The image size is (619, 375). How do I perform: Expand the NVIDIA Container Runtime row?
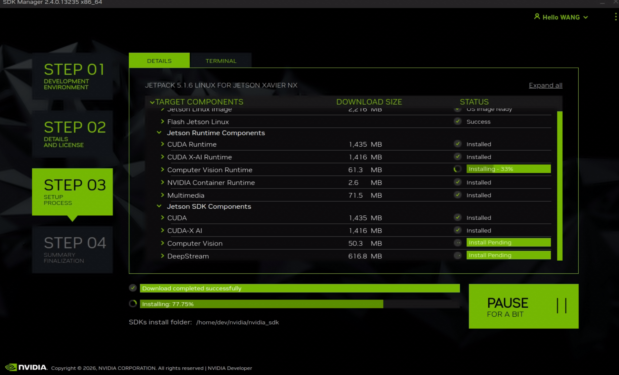(x=162, y=182)
